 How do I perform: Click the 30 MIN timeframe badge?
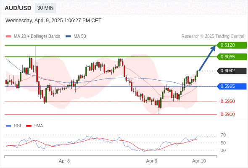45,8
